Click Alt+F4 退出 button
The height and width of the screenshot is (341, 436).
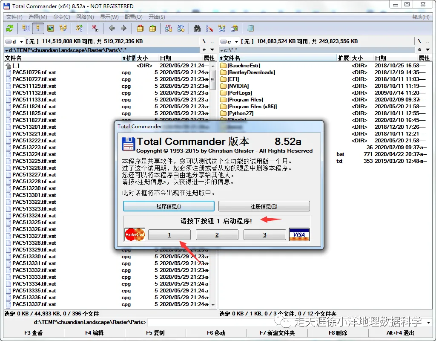click(400, 333)
